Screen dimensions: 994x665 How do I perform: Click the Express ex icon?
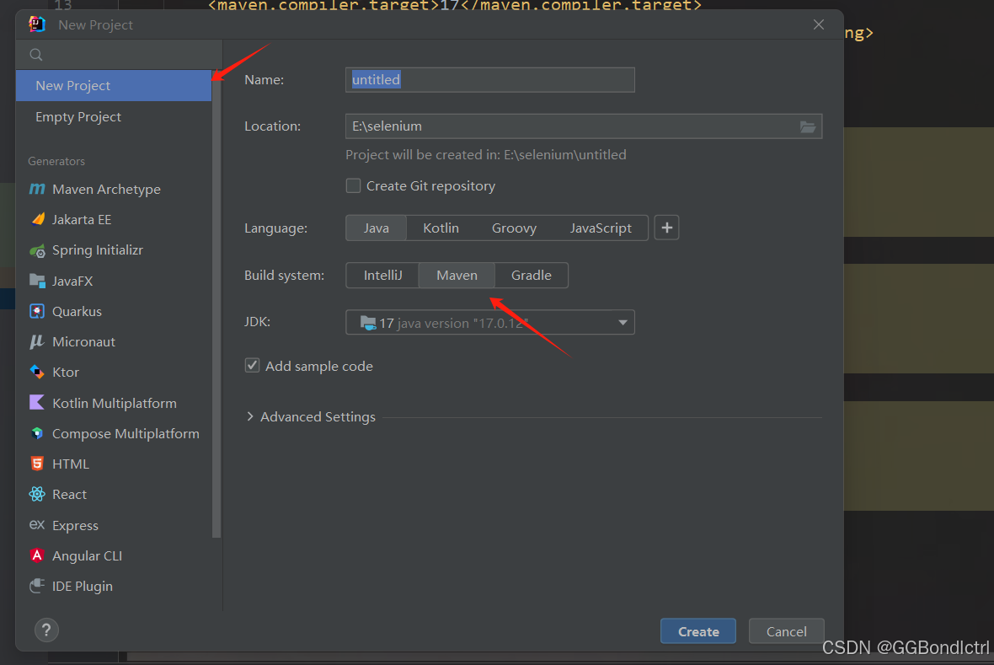pyautogui.click(x=37, y=524)
